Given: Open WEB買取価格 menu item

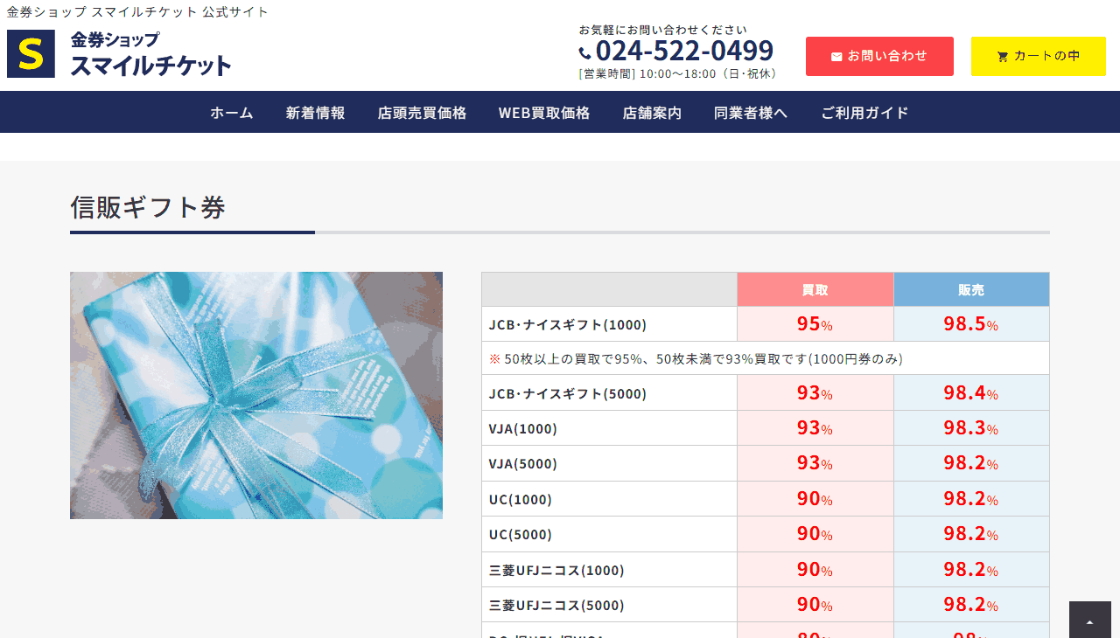Looking at the screenshot, I should [544, 113].
